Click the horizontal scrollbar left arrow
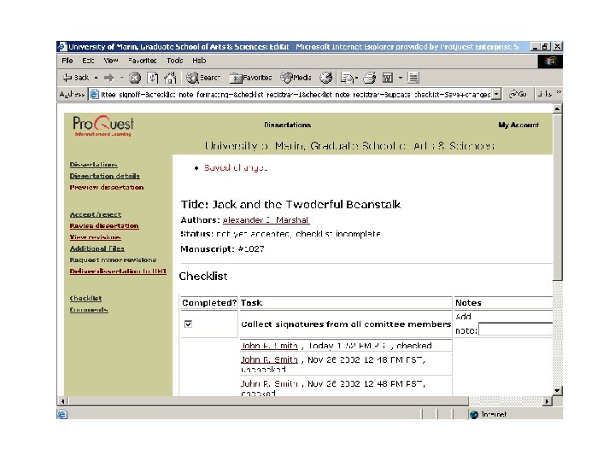The image size is (615, 461). pos(62,401)
